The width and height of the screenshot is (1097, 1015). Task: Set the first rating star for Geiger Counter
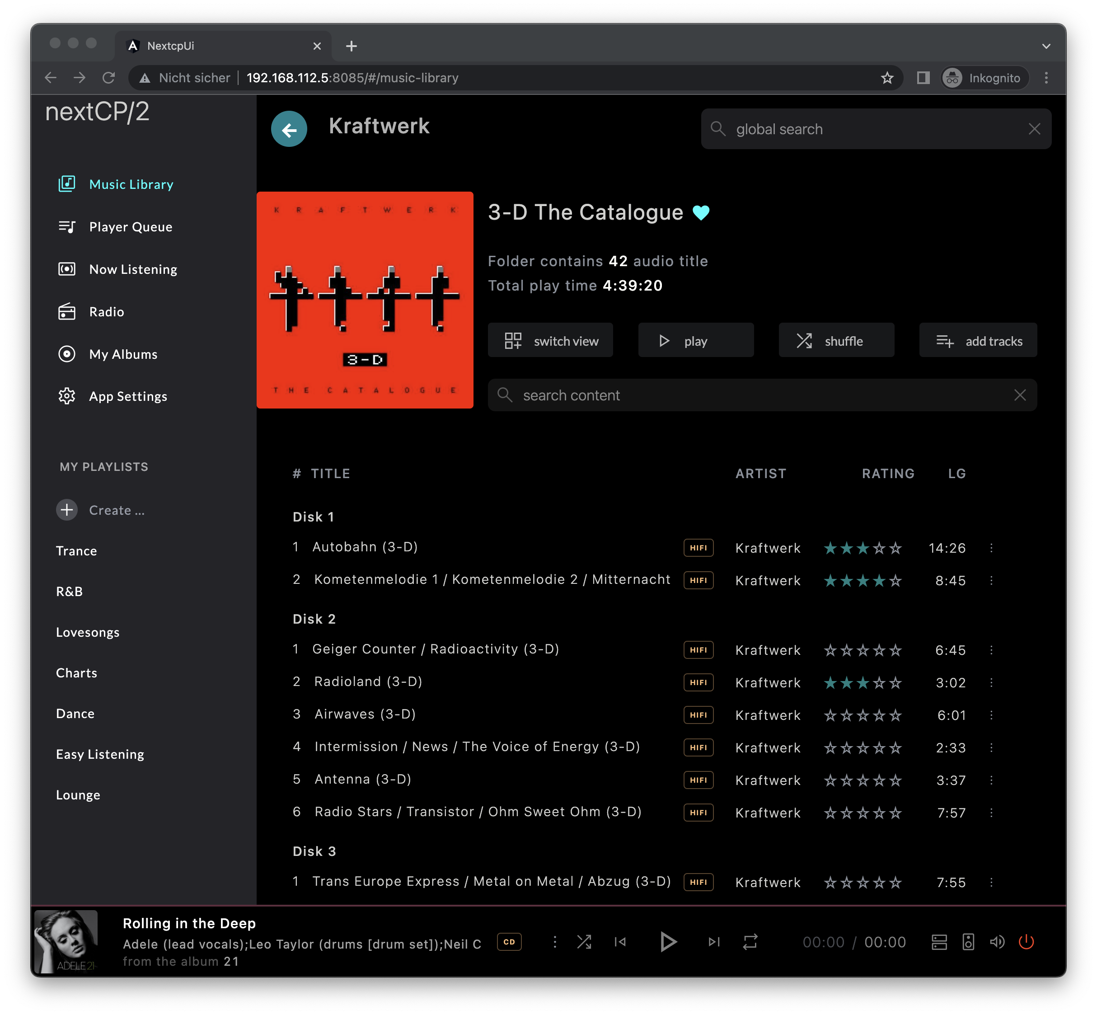[830, 650]
